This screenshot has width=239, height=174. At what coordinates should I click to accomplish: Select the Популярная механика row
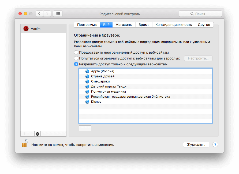(x=146, y=91)
